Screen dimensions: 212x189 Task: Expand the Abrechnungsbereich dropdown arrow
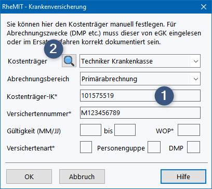[x=196, y=79]
